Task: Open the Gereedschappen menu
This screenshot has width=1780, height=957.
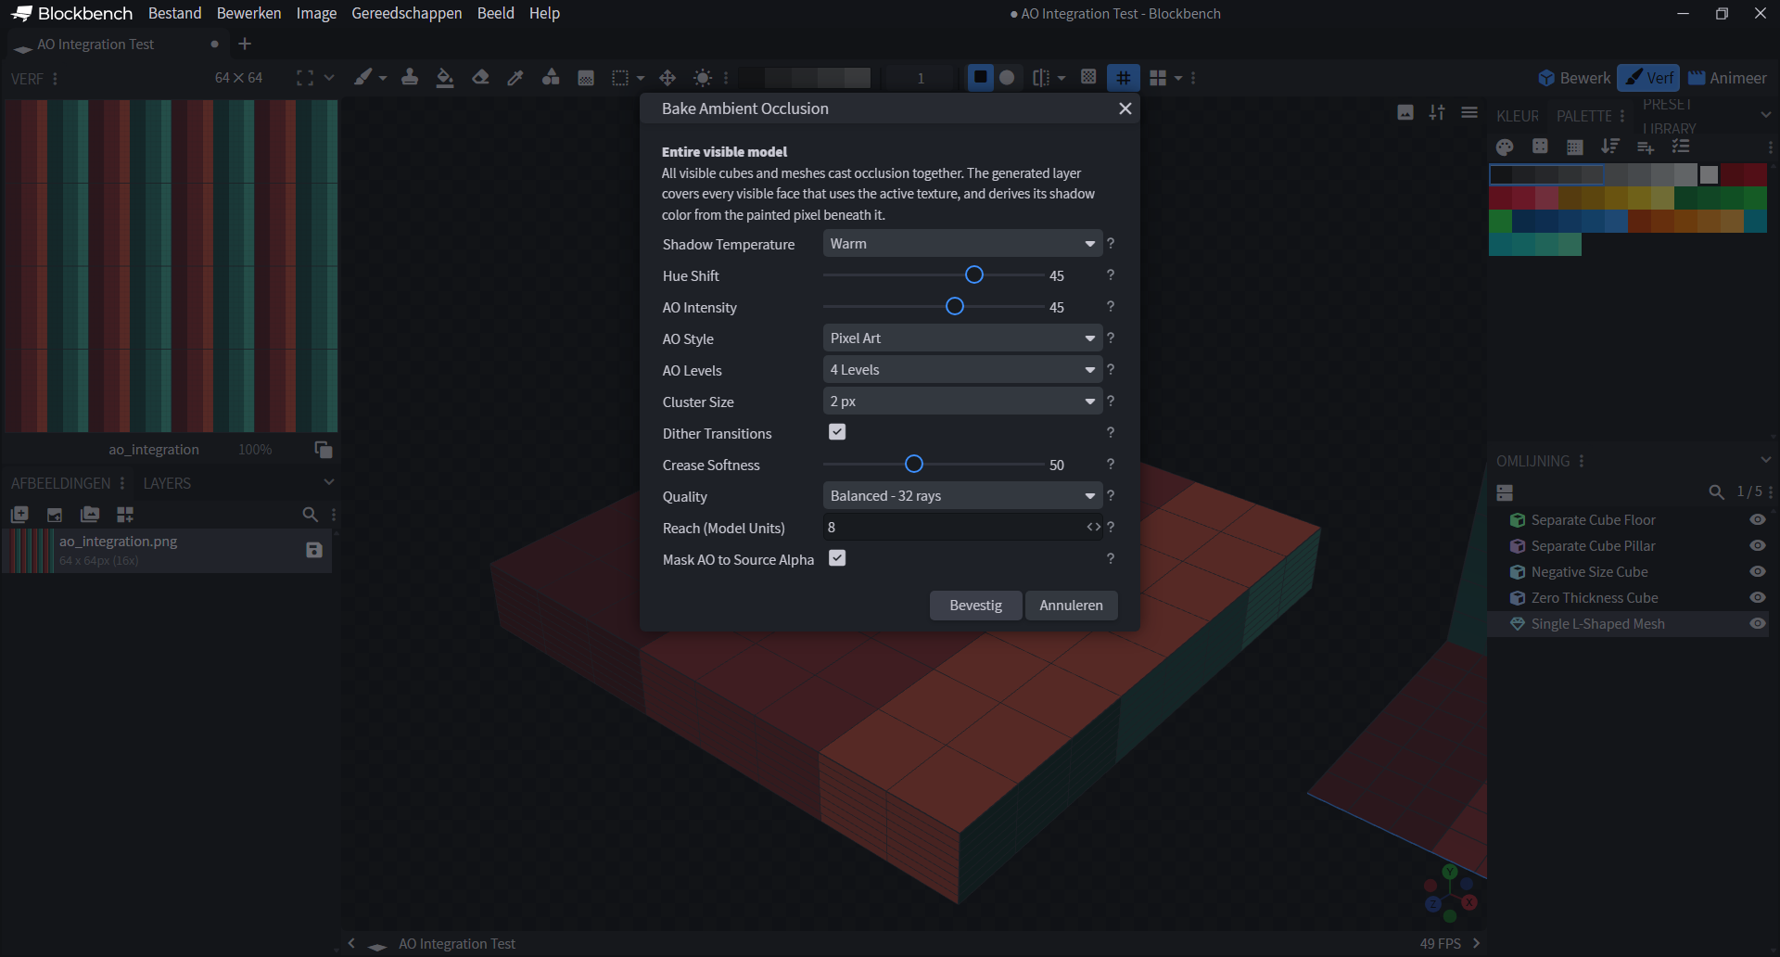Action: tap(406, 13)
